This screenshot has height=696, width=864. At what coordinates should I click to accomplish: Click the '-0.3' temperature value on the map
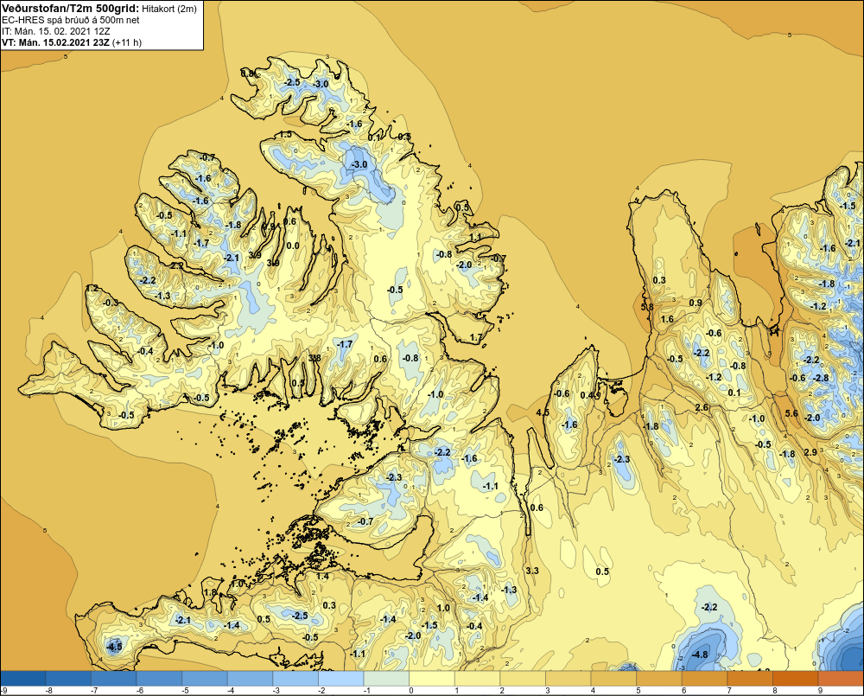[111, 303]
